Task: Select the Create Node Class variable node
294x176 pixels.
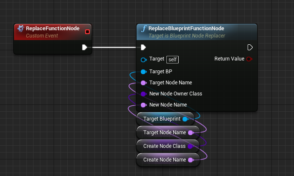Action: 168,146
